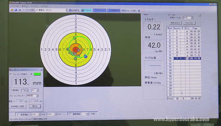221x126 pixels.
Task: Toggle the グルーピング円表示 checkbox
Action: [11, 74]
